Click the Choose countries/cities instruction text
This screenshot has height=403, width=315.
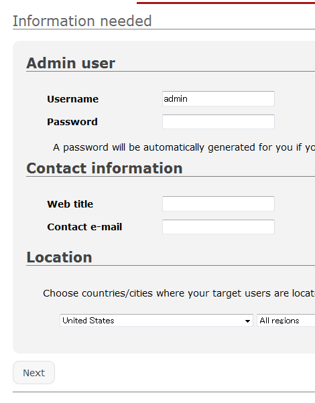click(x=179, y=293)
